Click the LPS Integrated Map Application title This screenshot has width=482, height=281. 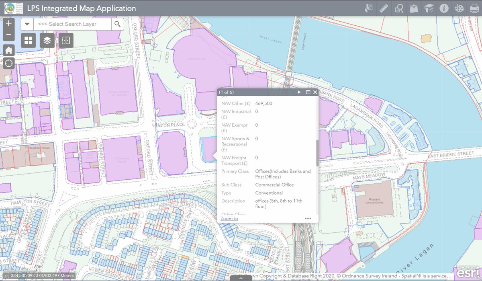pyautogui.click(x=82, y=8)
